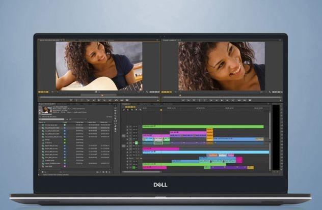Select the long cyan audio clip
The height and width of the screenshot is (210, 322).
205,152
